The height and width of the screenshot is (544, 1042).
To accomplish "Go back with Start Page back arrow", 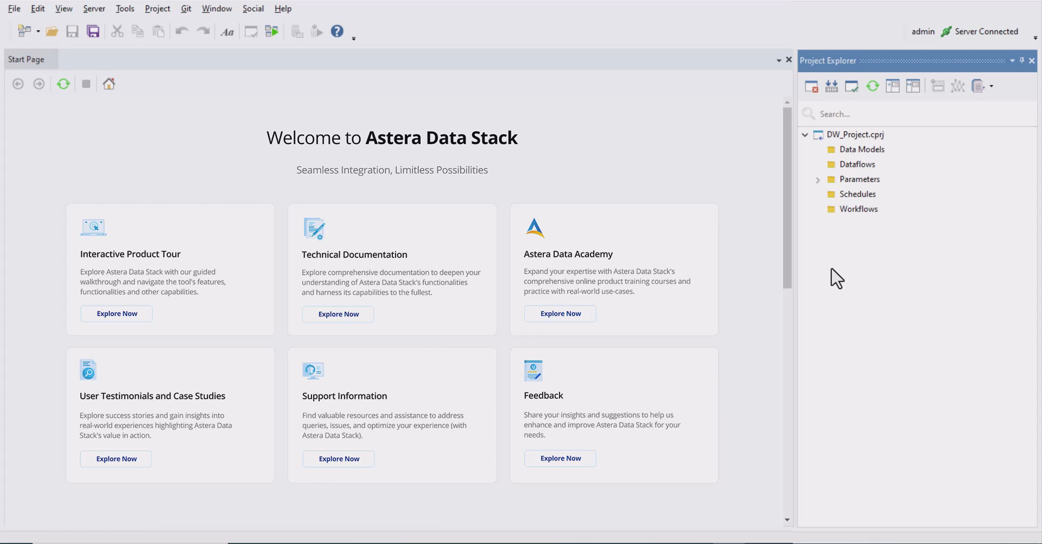I will click(18, 84).
